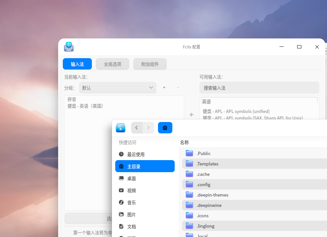Close the Fcitx 配置 window
The width and height of the screenshot is (327, 237).
pos(317,47)
